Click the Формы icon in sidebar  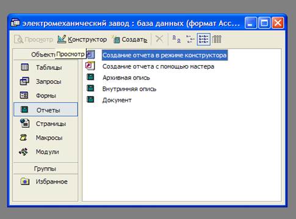click(24, 95)
